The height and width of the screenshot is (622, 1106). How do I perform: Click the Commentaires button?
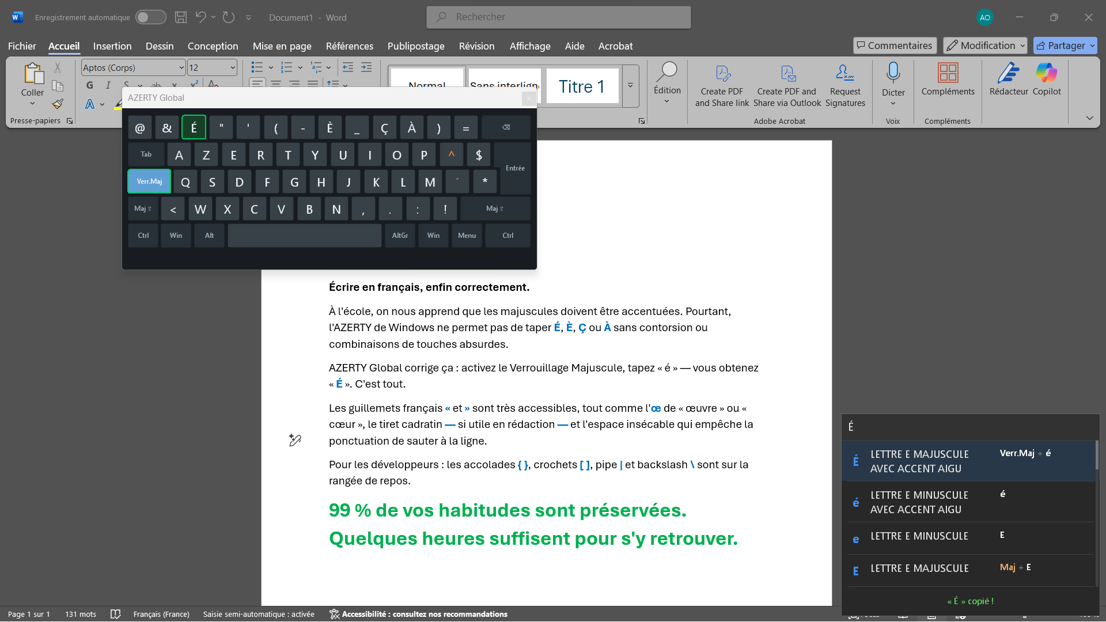pos(894,45)
